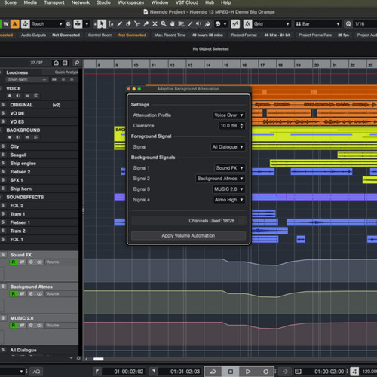Click bar 17 on the timeline ruler

pos(262,65)
